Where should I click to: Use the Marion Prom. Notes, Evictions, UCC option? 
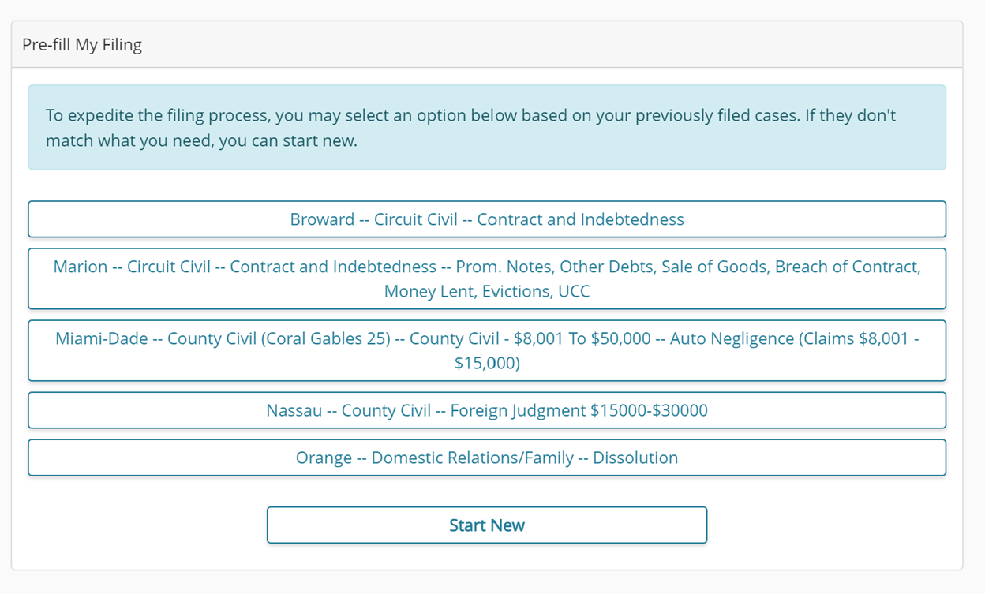(487, 278)
